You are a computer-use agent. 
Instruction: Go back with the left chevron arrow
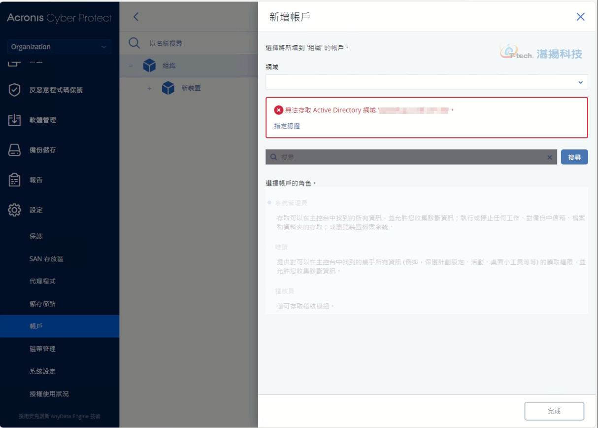coord(136,17)
